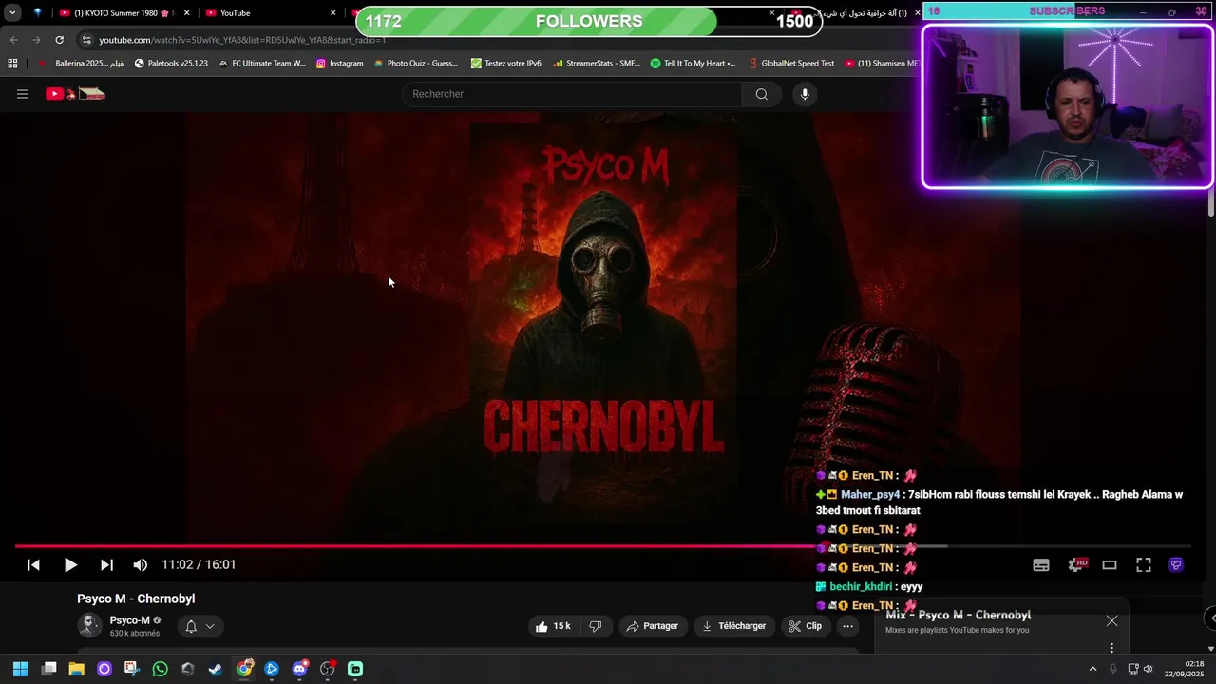Open the YouTube guide hamburger menu

pyautogui.click(x=23, y=94)
